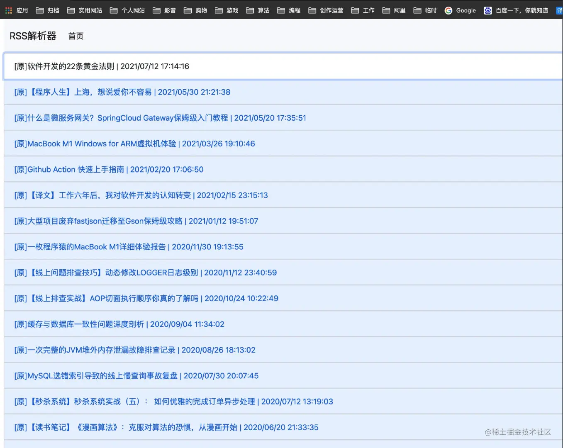Screen dimensions: 563x448
Task: Open 秒杀系统实战（五）entry
Action: pos(283,401)
